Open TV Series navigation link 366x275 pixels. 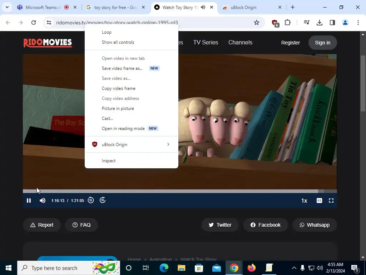tap(206, 42)
